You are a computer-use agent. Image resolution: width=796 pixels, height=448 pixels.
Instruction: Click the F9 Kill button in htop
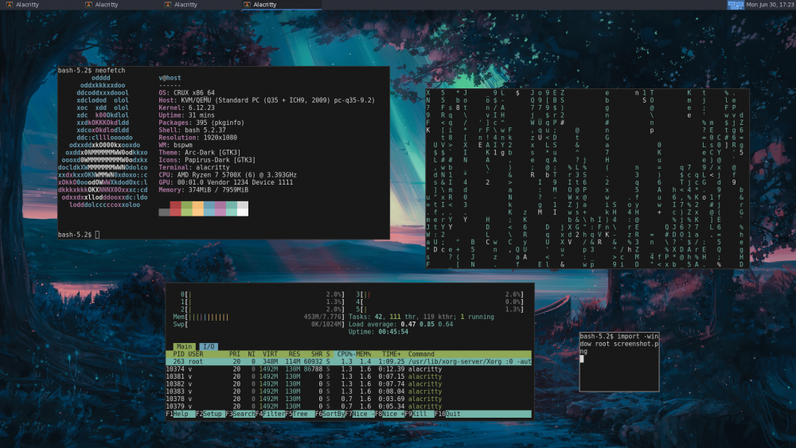click(419, 414)
